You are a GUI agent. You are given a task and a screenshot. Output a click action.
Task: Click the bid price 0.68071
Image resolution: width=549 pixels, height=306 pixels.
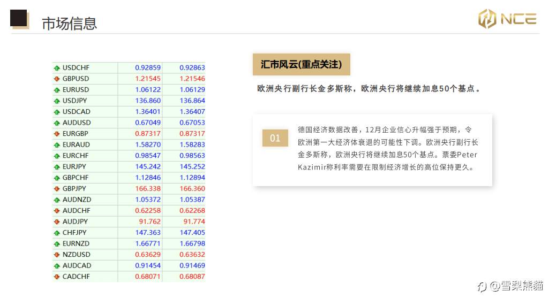[148, 277]
